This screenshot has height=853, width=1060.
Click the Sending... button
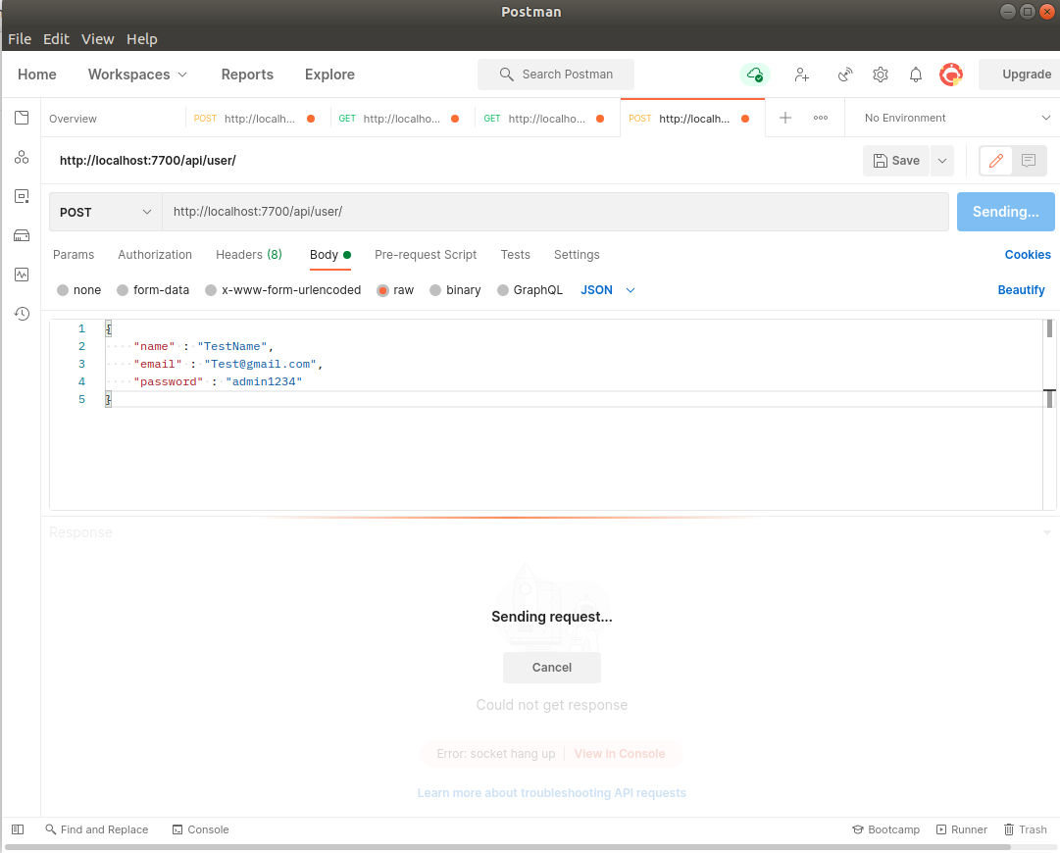coord(1005,212)
